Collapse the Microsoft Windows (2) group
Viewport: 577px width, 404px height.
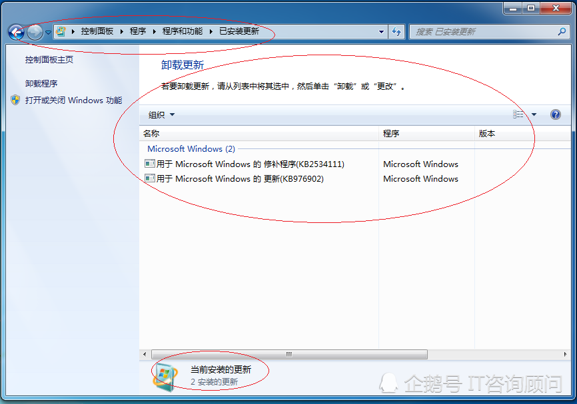pyautogui.click(x=191, y=149)
